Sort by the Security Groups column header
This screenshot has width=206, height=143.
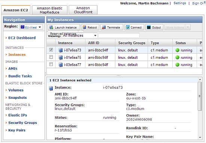pos(131,43)
